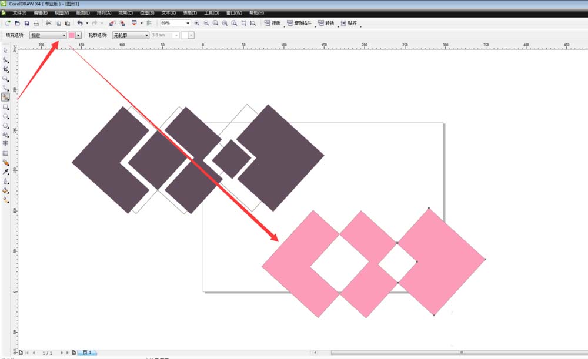
Task: Select the active Smart Fill tool
Action: coord(5,97)
